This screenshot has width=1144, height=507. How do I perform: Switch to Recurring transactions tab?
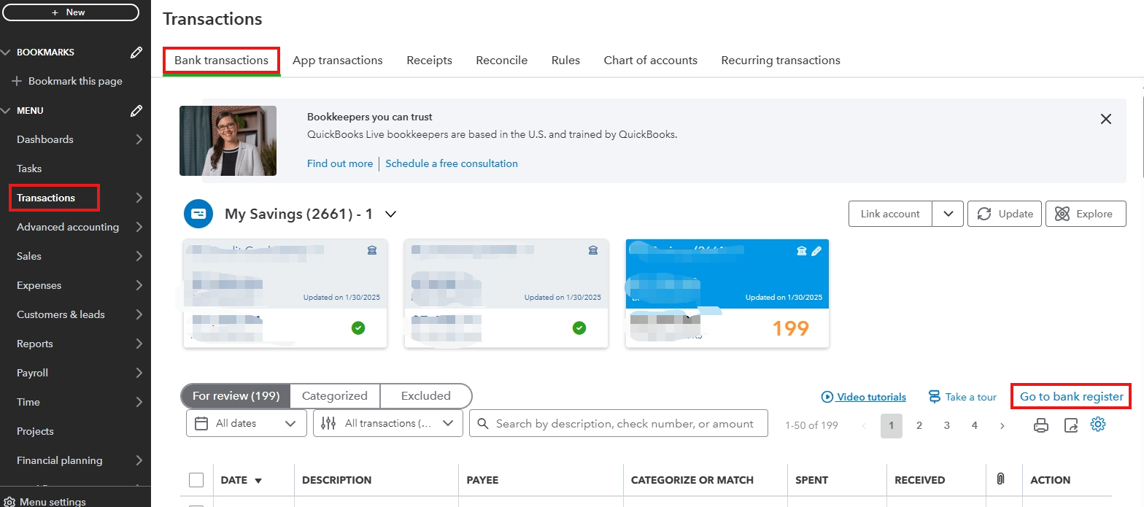coord(781,61)
